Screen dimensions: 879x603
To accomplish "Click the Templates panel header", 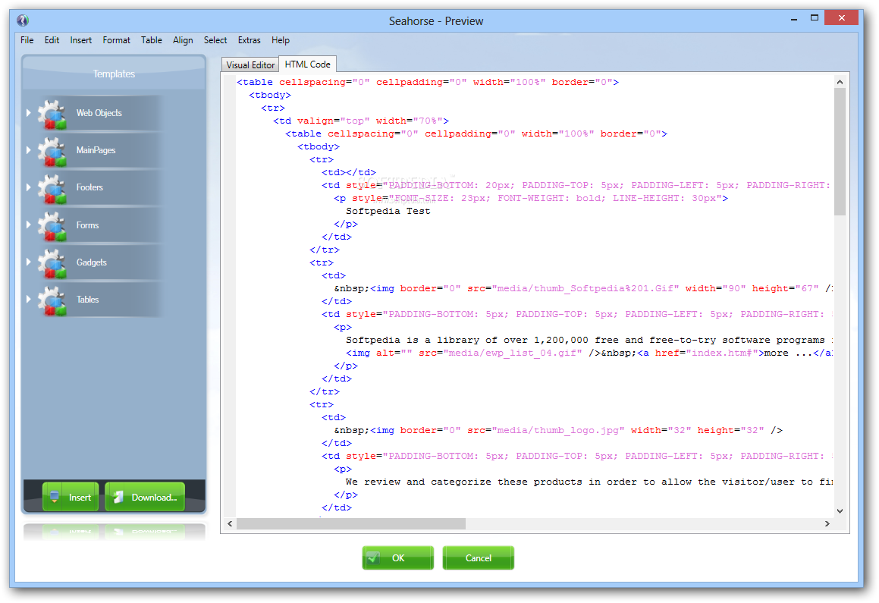I will click(114, 74).
